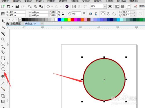Toggle the lock ratio padlock

[x=63, y=14]
